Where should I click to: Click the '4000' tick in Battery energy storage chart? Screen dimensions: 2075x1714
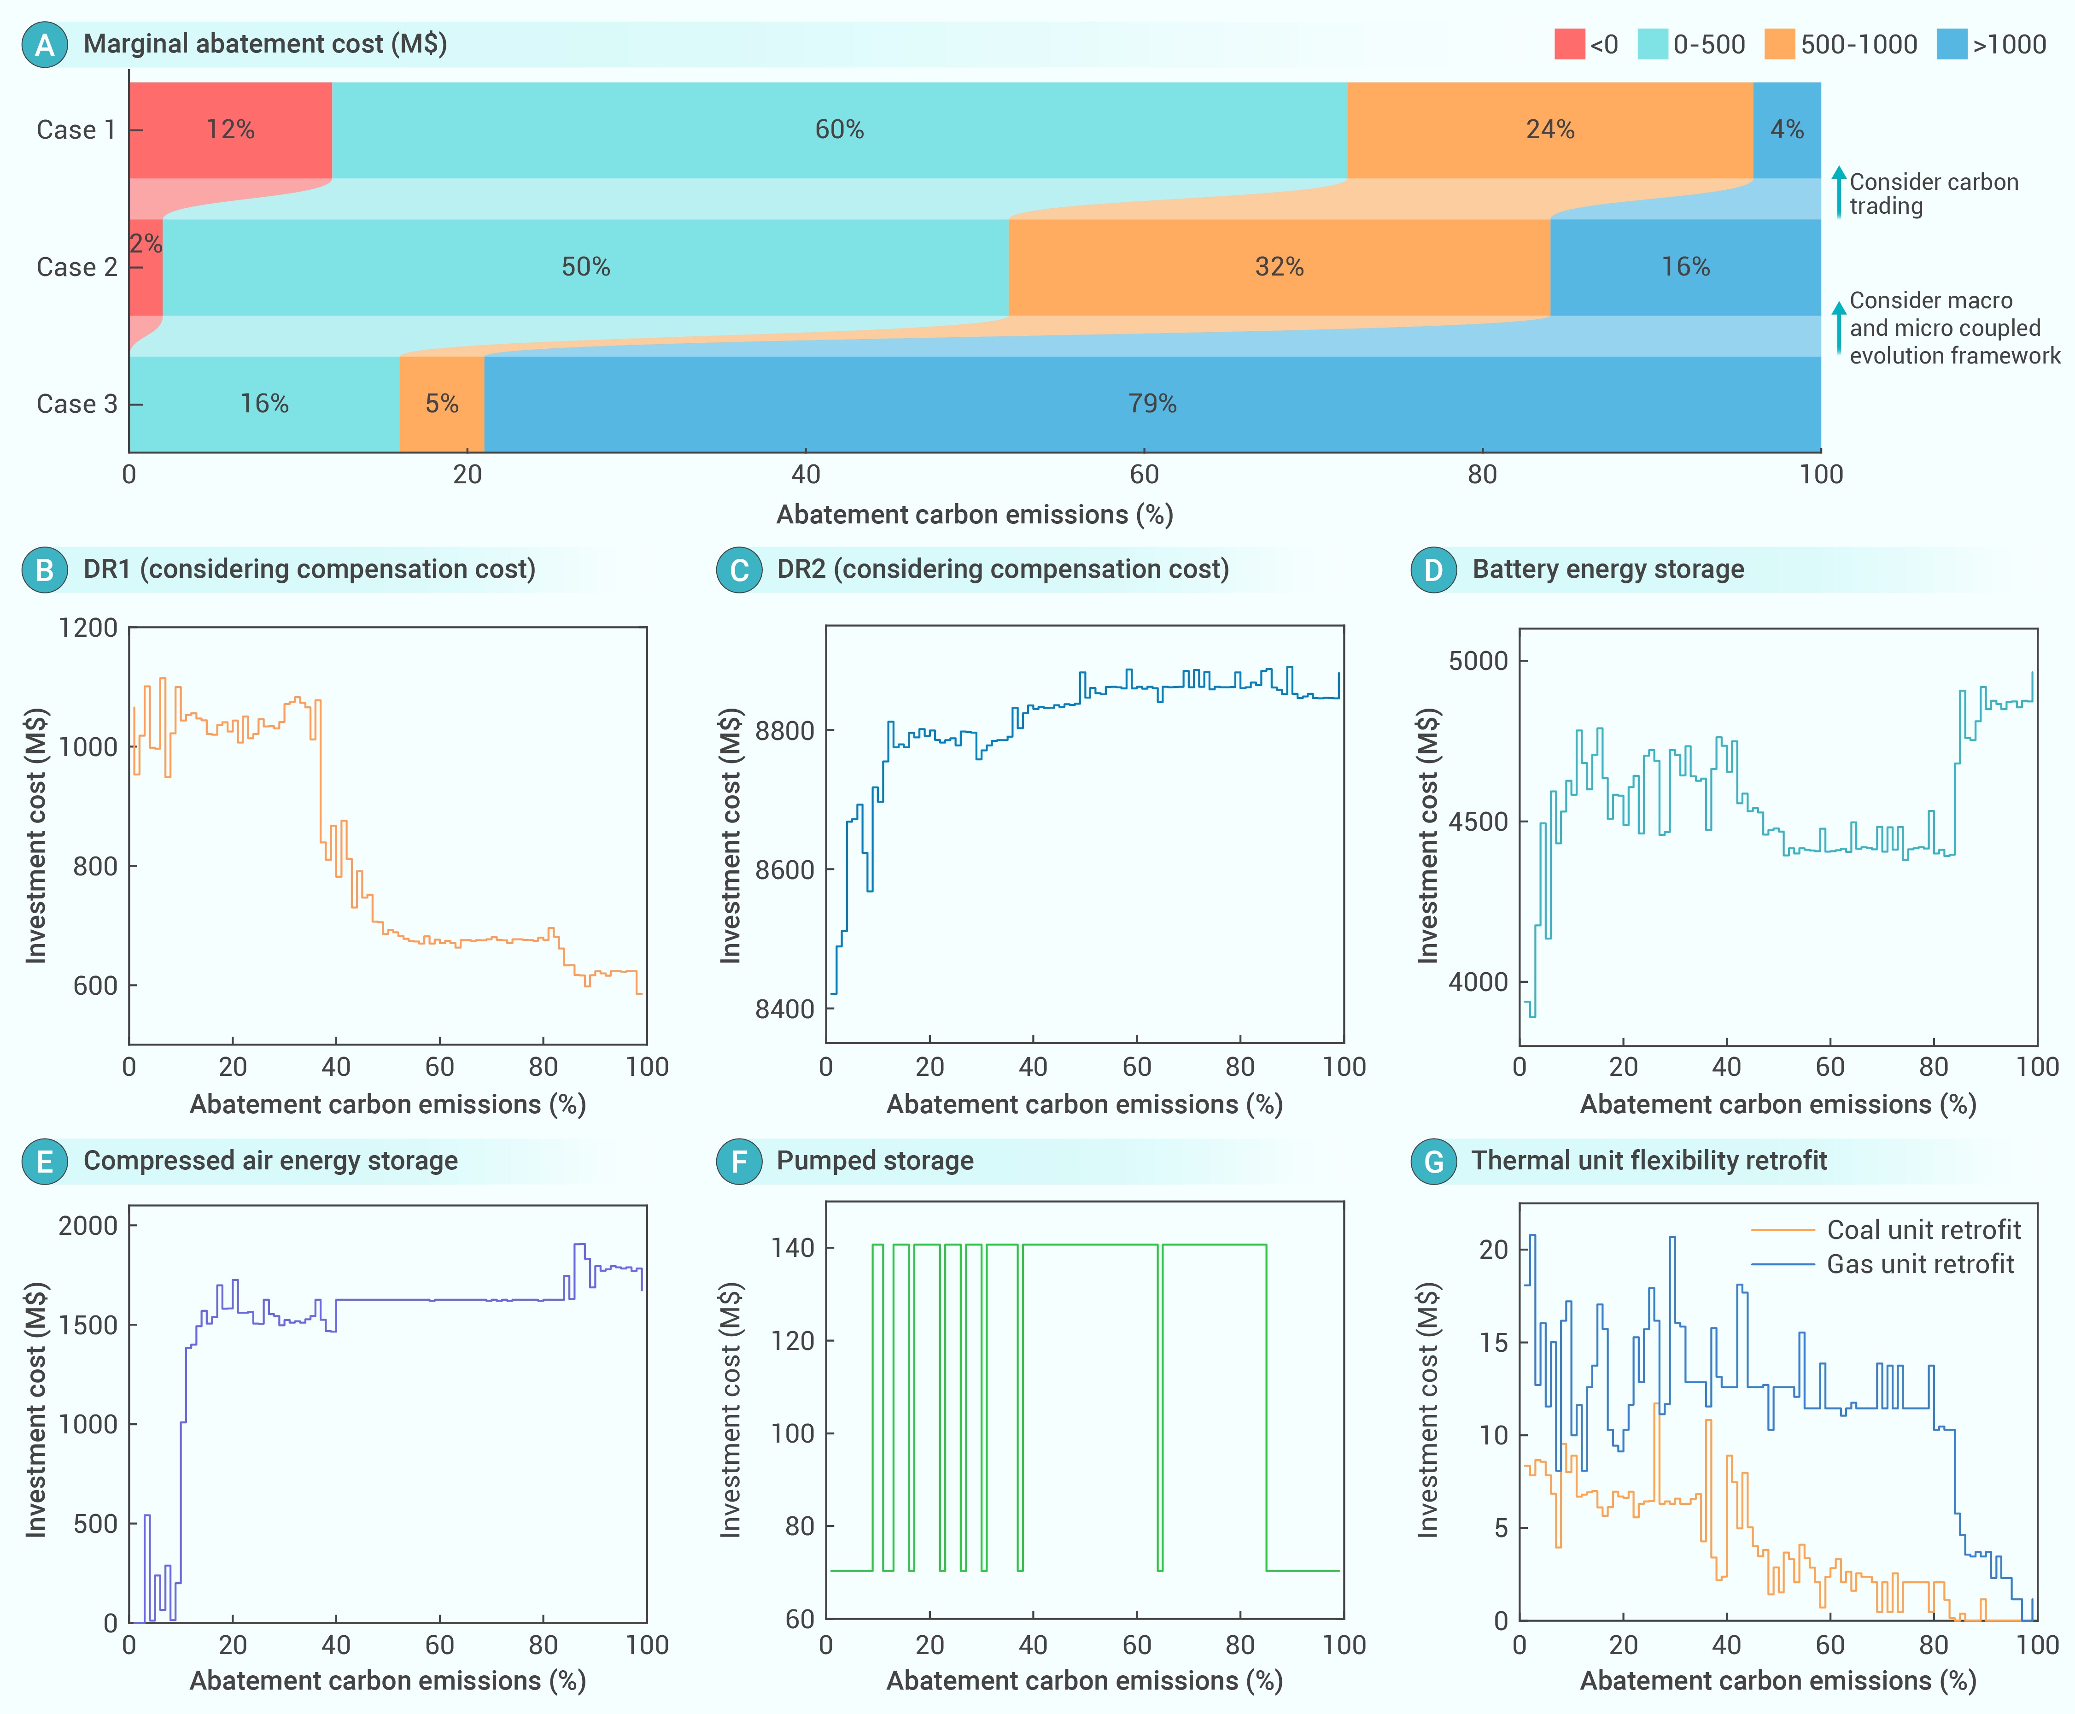point(1479,982)
